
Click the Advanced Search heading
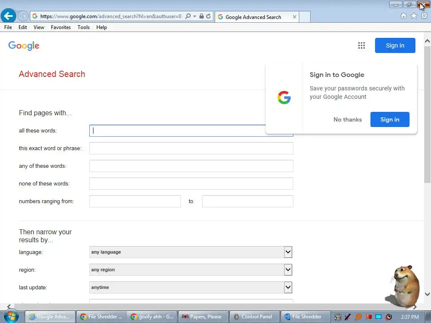(x=52, y=74)
